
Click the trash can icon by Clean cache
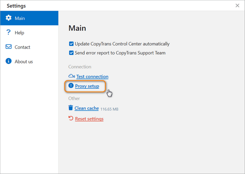71,108
